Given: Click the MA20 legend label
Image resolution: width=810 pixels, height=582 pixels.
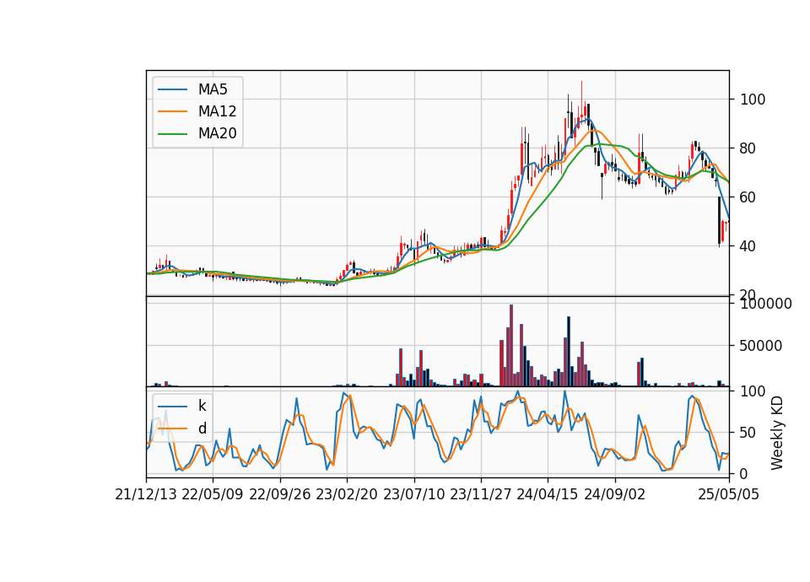Looking at the screenshot, I should [x=217, y=134].
